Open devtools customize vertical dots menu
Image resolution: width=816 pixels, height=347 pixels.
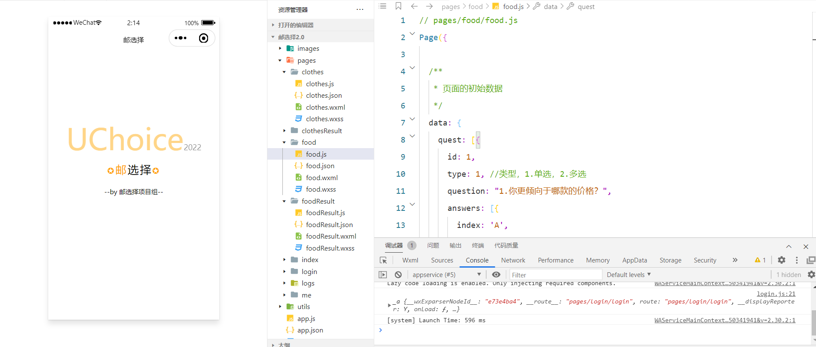pyautogui.click(x=797, y=260)
